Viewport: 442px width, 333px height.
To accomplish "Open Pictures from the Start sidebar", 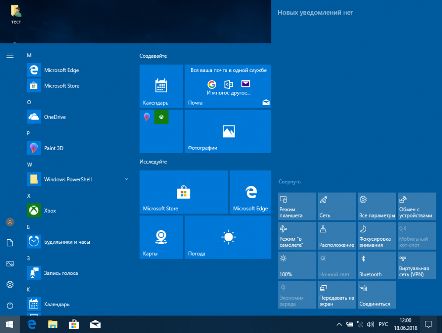I will [x=10, y=263].
